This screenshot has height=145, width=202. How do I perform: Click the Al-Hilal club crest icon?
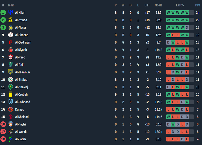click(x=11, y=12)
